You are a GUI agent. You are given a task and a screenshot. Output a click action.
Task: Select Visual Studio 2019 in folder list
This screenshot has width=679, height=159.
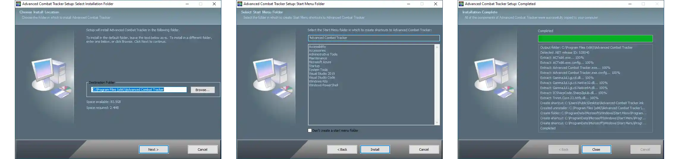coord(322,74)
